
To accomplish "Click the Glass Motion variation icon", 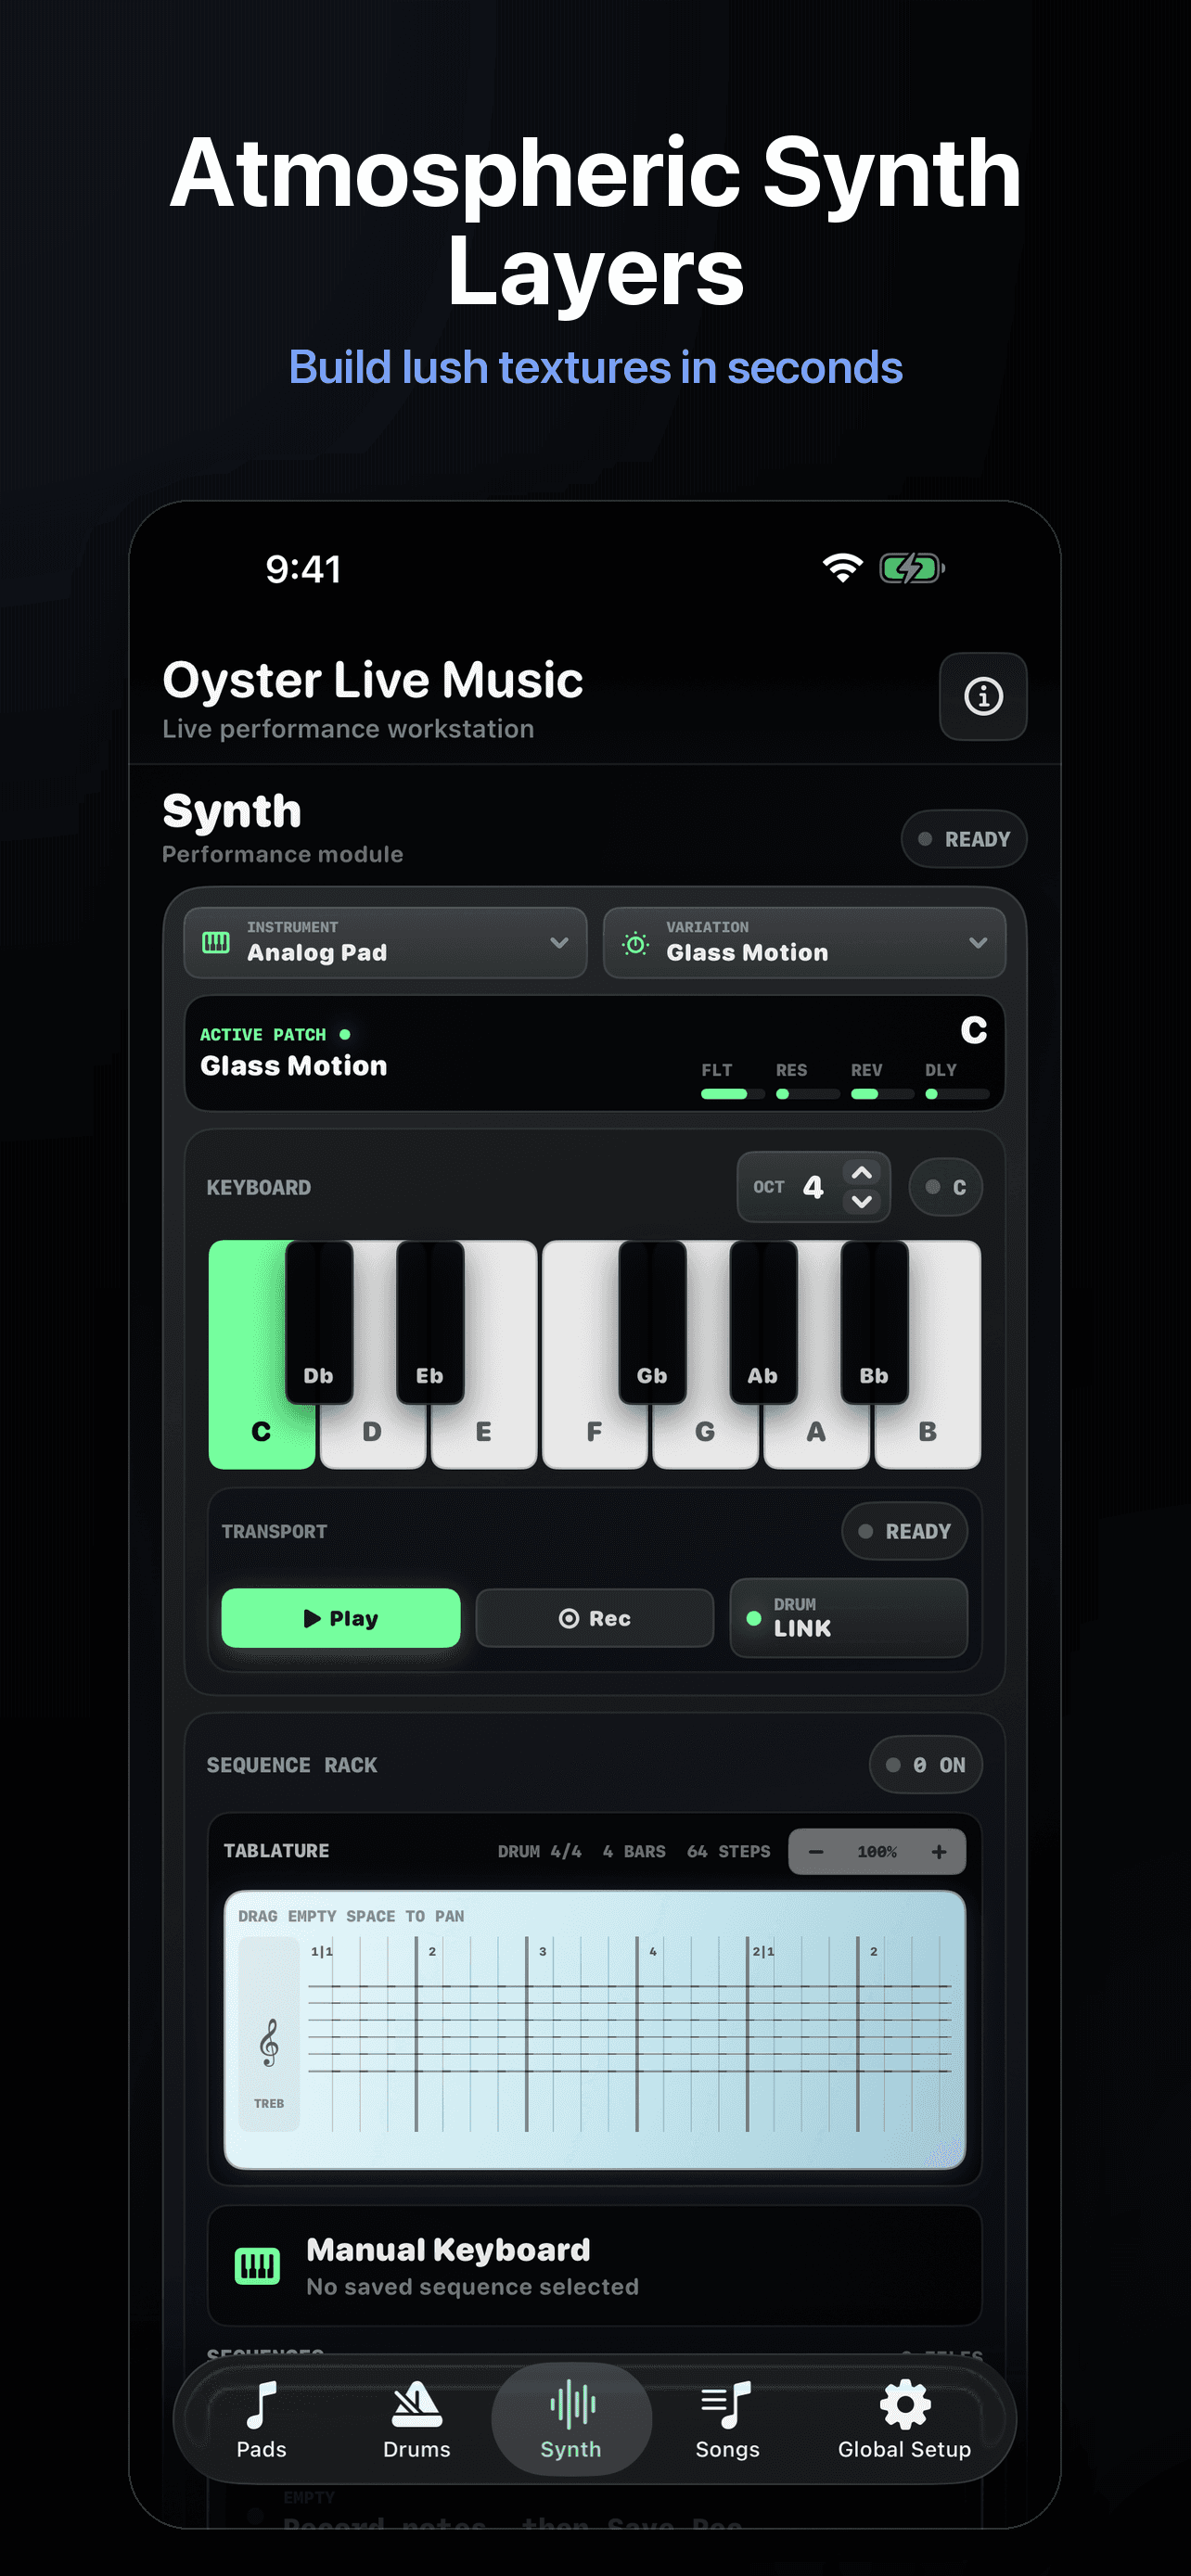I will (635, 943).
